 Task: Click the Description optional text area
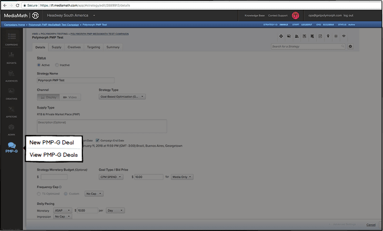tap(102, 126)
